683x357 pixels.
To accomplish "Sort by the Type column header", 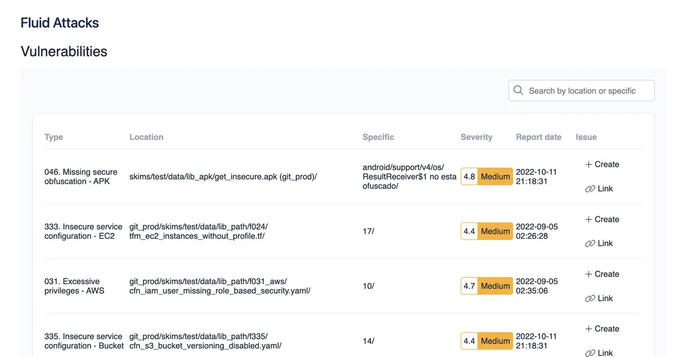I will click(x=54, y=137).
